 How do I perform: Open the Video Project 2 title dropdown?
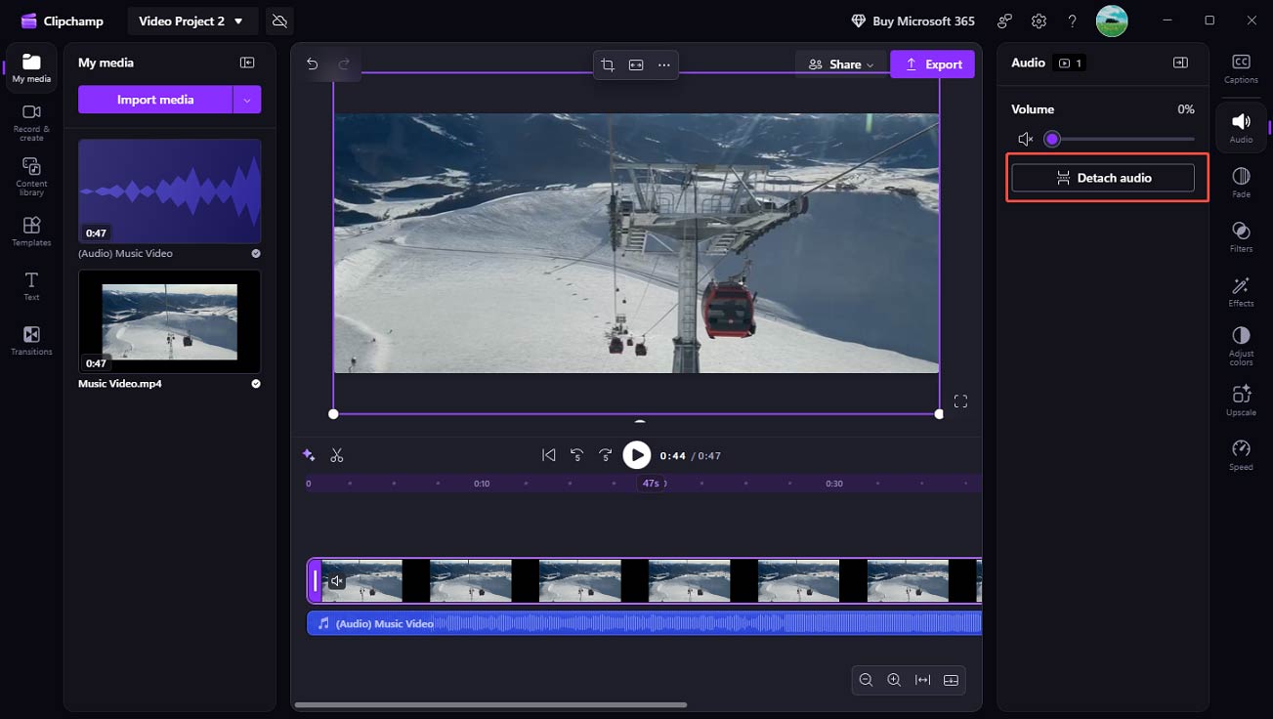coord(192,21)
